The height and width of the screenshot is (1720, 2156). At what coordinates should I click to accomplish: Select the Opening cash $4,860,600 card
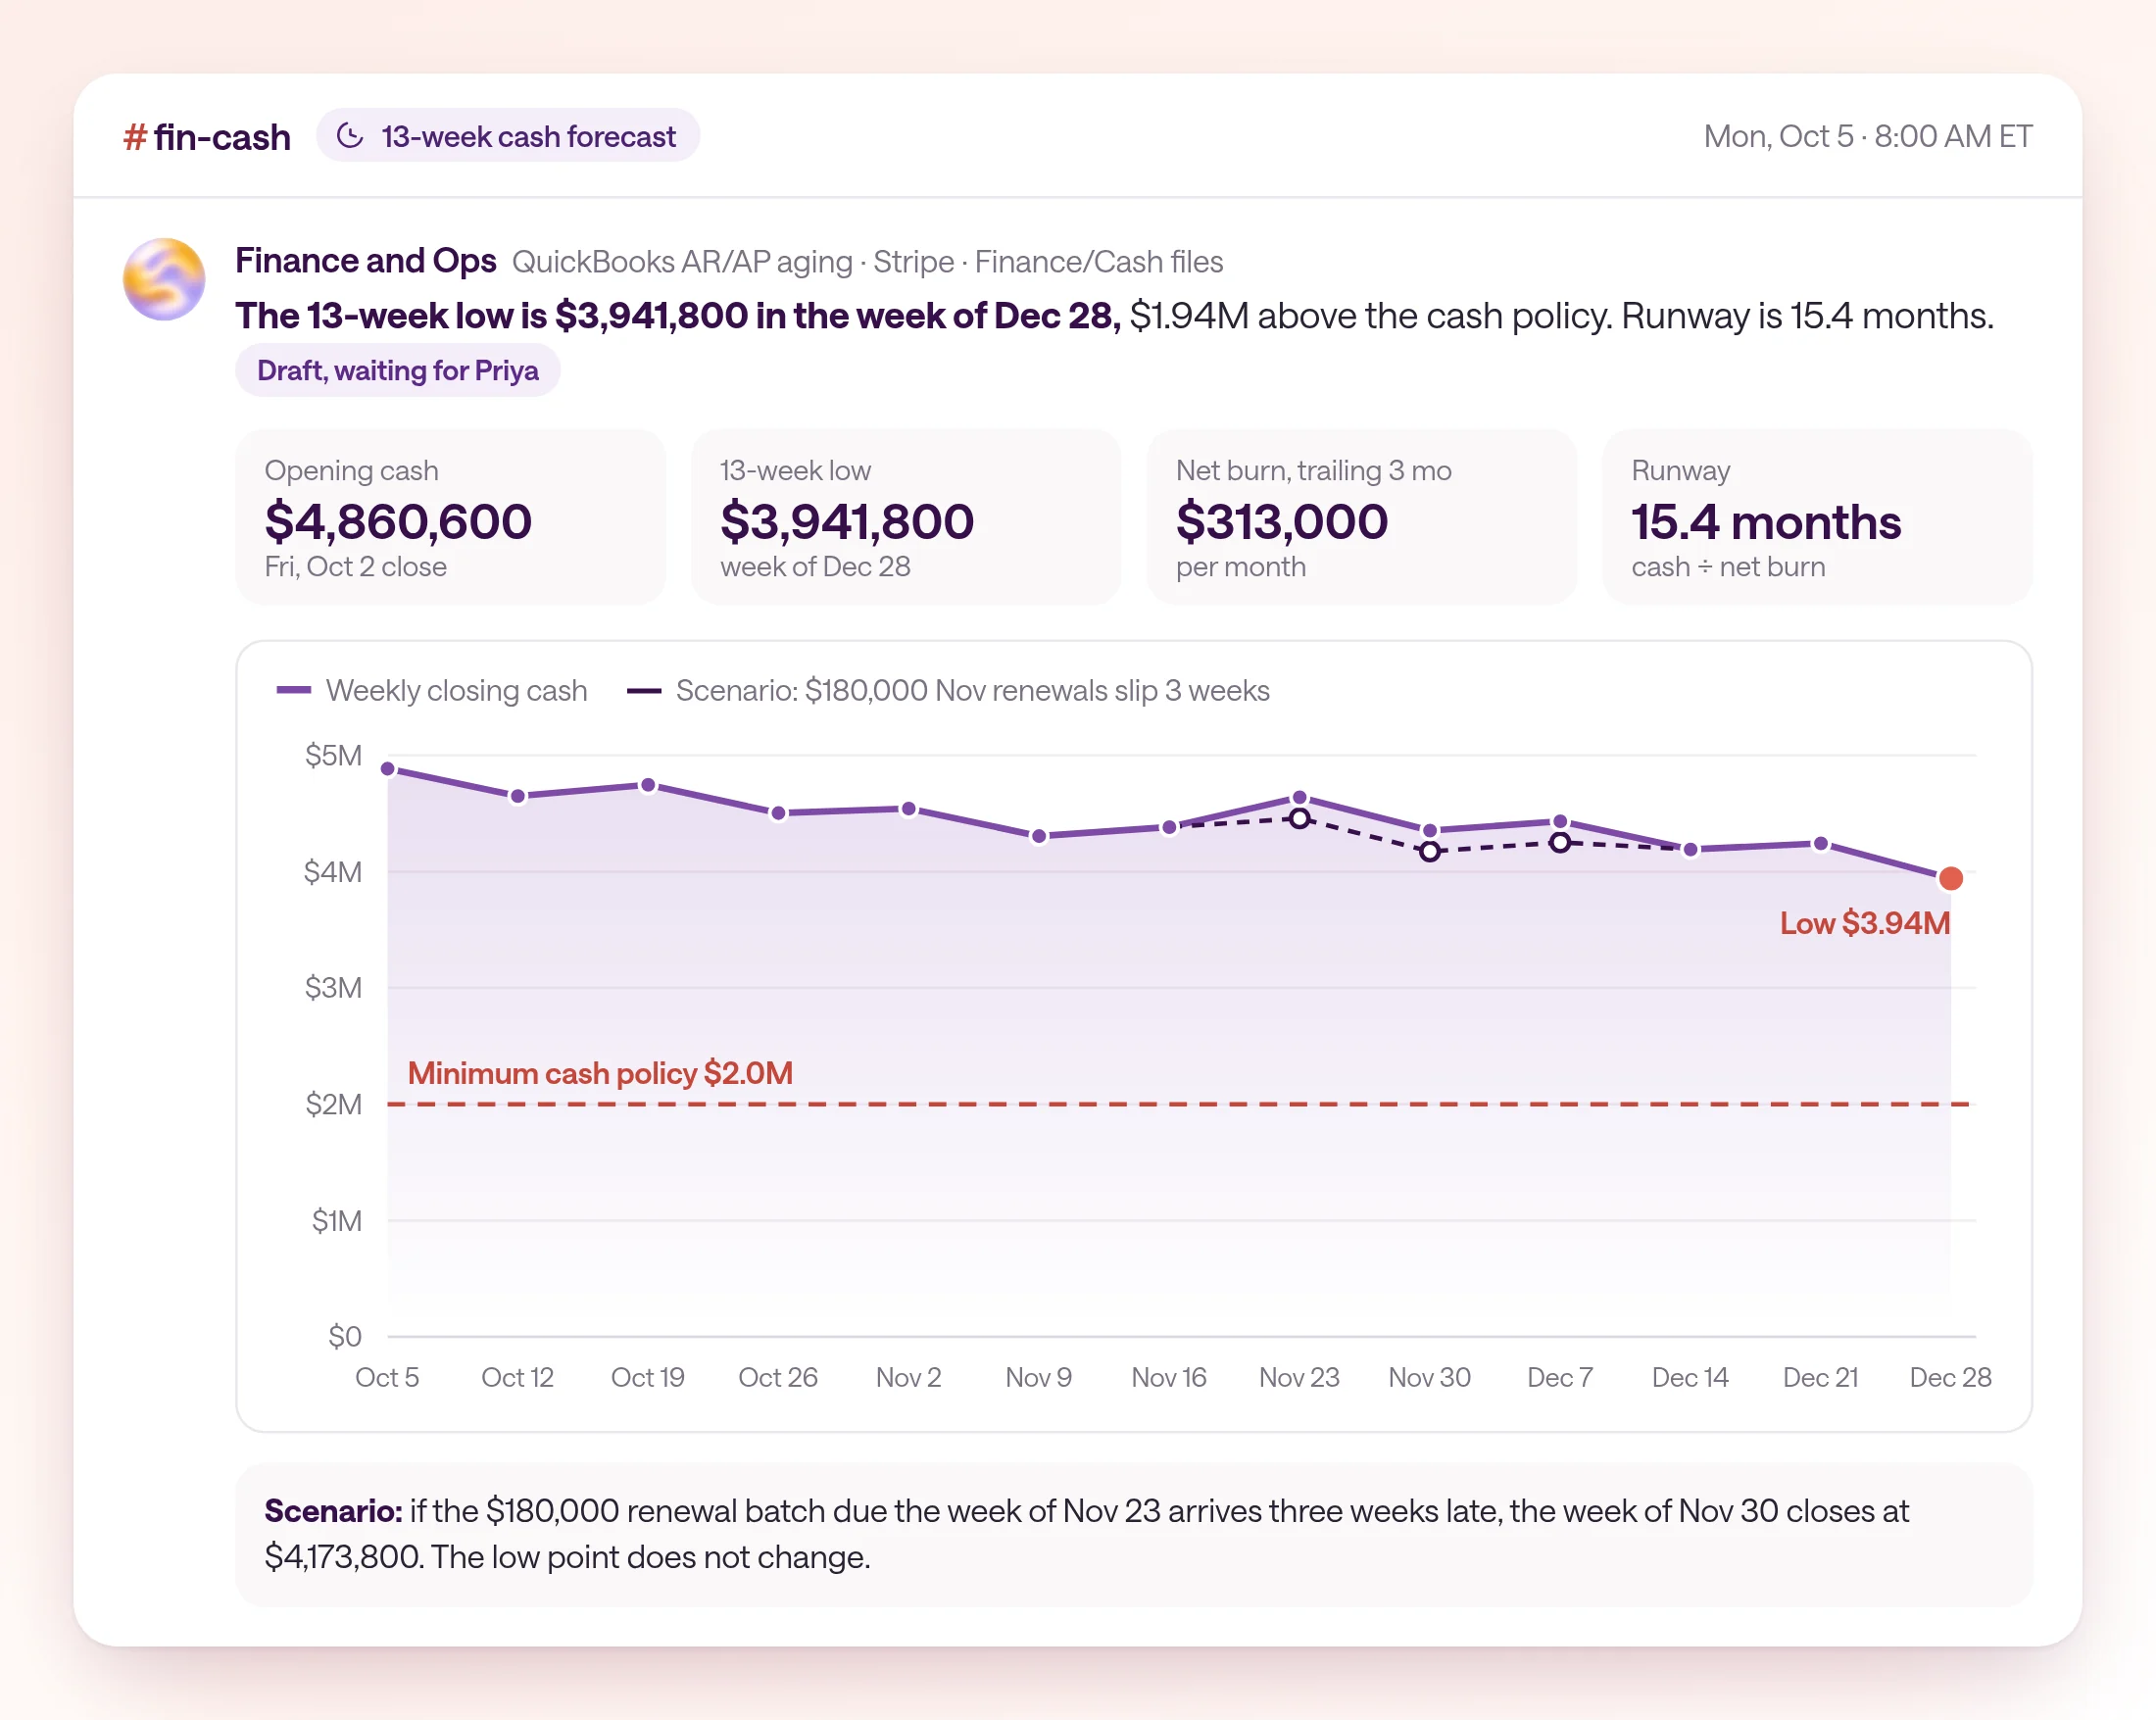coord(450,517)
